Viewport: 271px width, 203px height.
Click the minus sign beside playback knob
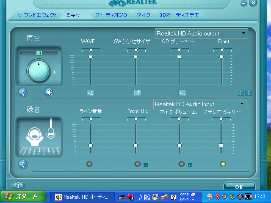point(23,72)
